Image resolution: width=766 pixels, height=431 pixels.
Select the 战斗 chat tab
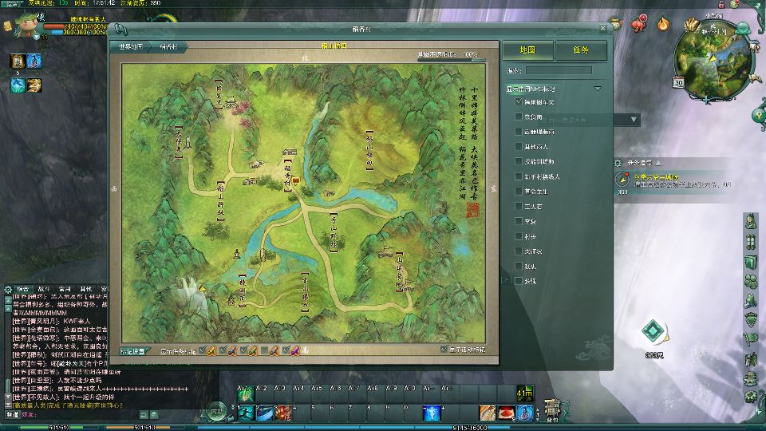pyautogui.click(x=43, y=289)
